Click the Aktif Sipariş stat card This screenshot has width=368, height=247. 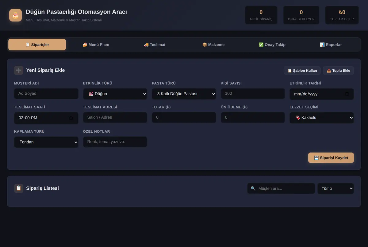pos(261,15)
